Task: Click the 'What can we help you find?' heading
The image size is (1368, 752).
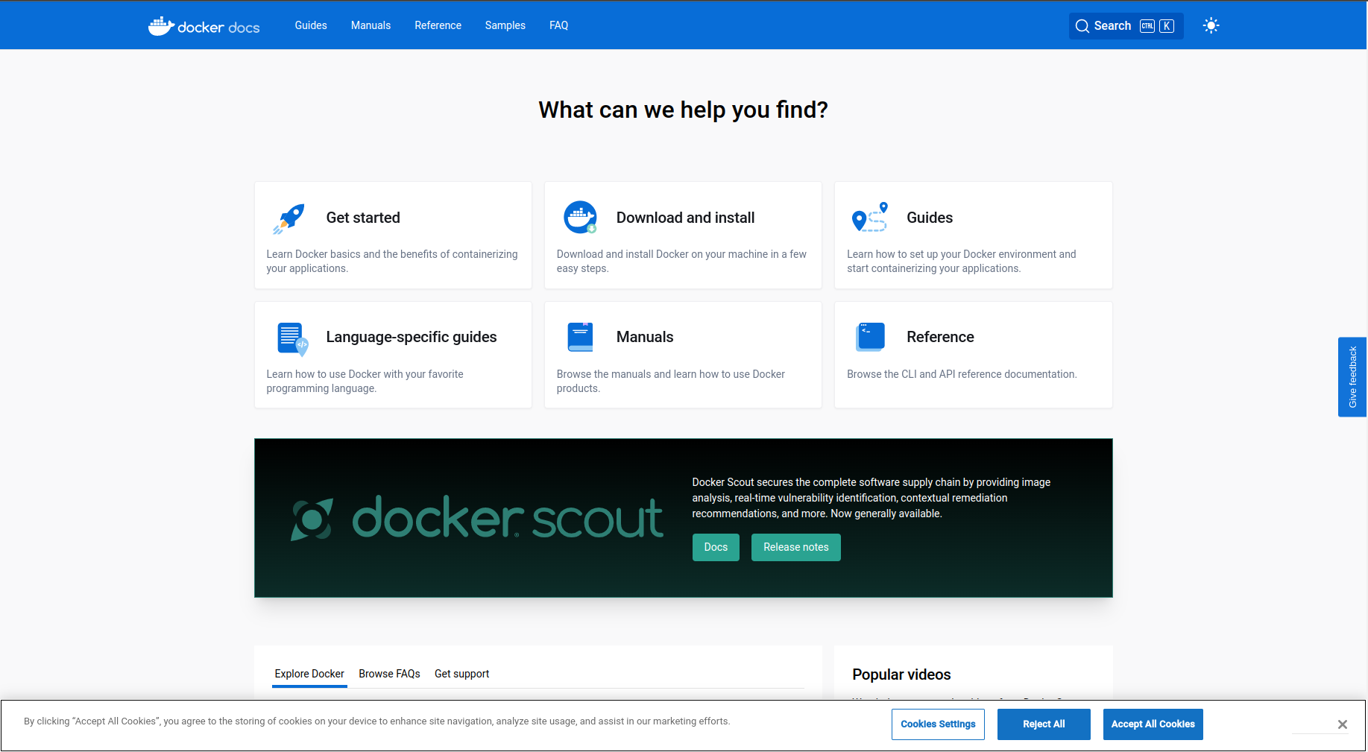Action: click(x=684, y=110)
